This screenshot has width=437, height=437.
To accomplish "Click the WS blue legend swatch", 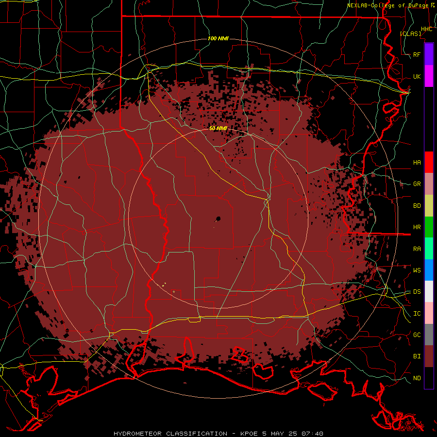I will coord(429,270).
